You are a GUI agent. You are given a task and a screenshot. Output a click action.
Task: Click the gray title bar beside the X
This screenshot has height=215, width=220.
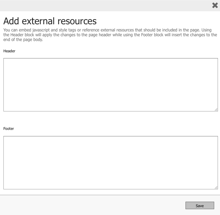click(102, 5)
